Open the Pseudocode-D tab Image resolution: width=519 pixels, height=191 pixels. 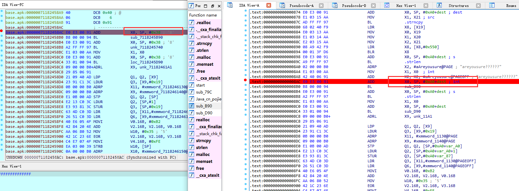tap(354, 6)
